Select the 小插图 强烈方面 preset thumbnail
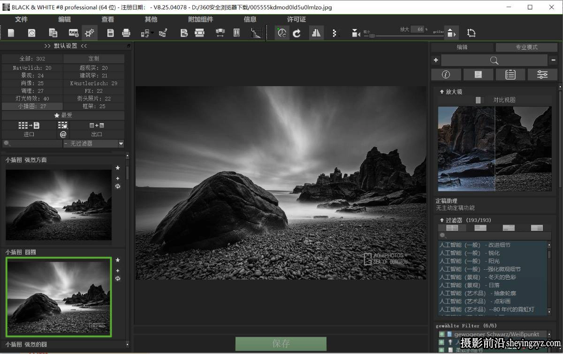This screenshot has width=563, height=354. 59,205
